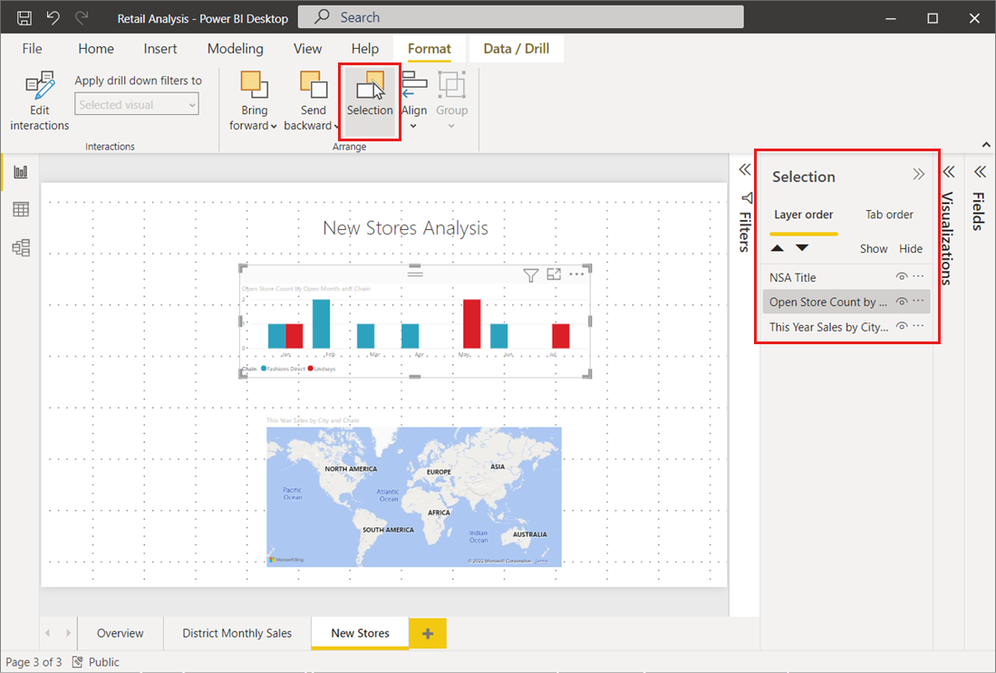Click the Send backward icon
Screen dimensions: 996x673
click(314, 85)
